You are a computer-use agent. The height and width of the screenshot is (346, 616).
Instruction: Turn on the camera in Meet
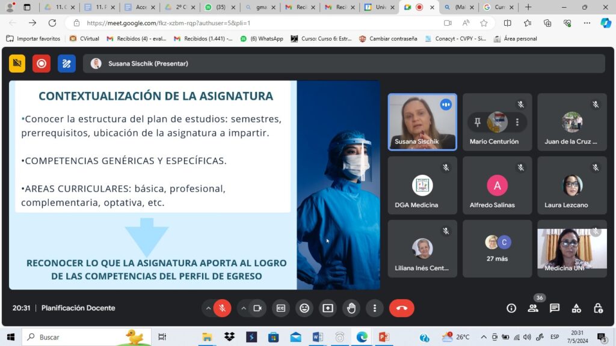(257, 308)
